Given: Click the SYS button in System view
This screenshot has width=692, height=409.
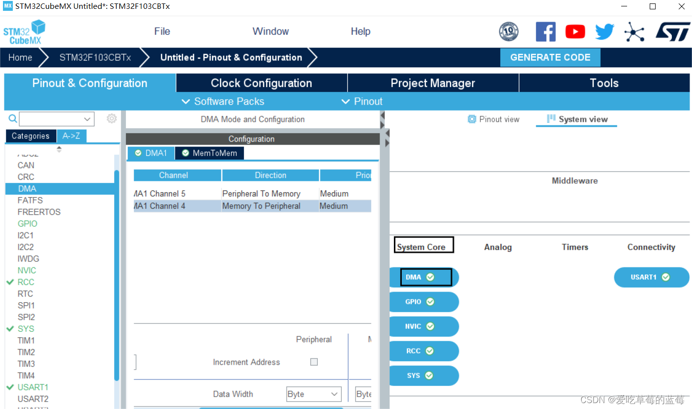Looking at the screenshot, I should pos(424,376).
